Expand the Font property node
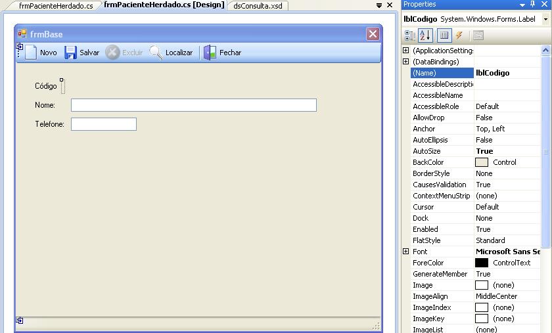Image resolution: width=552 pixels, height=333 pixels. point(405,252)
